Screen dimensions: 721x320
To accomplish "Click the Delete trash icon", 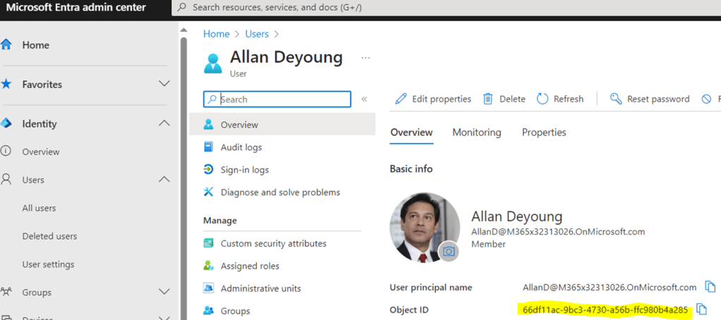I will coord(487,99).
